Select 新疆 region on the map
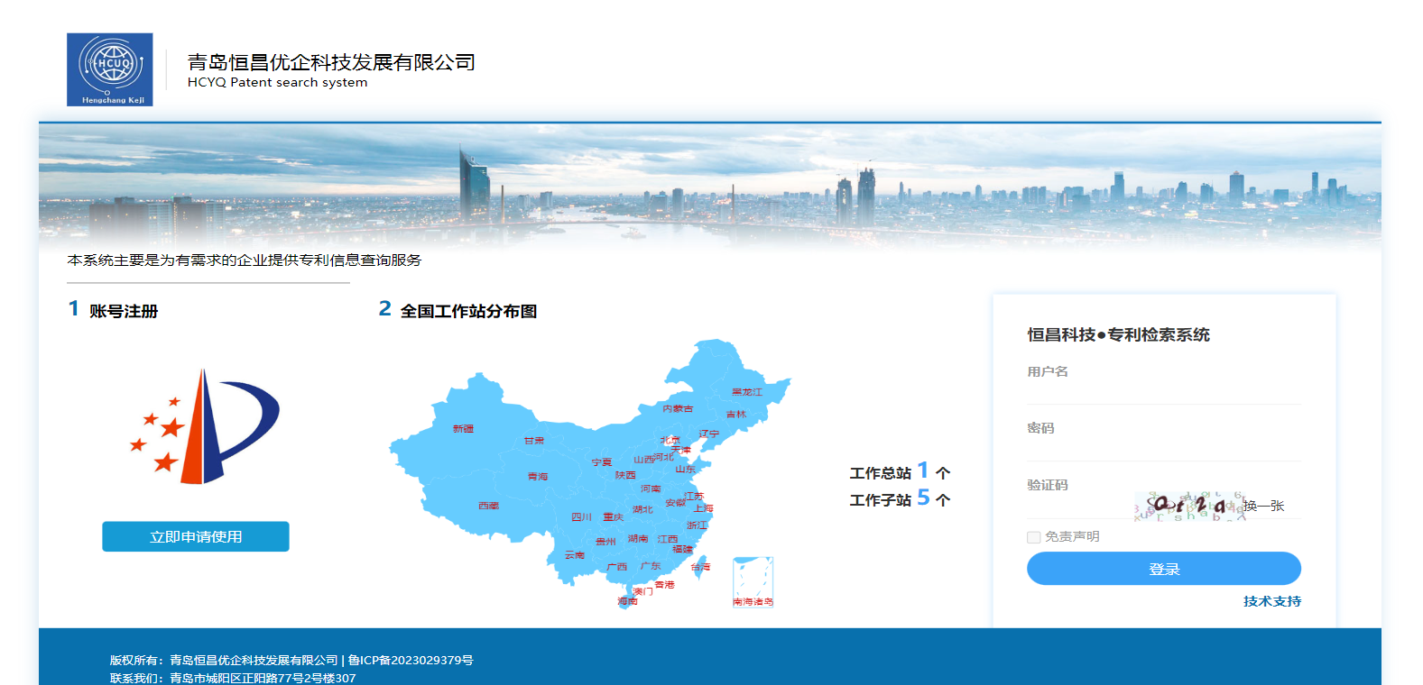This screenshot has width=1423, height=685. coord(463,428)
